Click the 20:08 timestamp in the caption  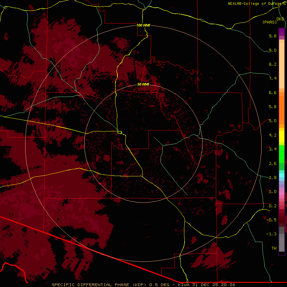(x=228, y=285)
